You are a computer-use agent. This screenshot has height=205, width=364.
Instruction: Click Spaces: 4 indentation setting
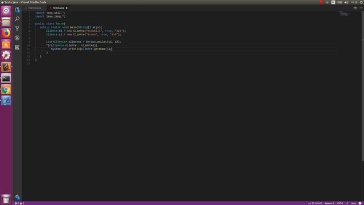click(x=329, y=203)
